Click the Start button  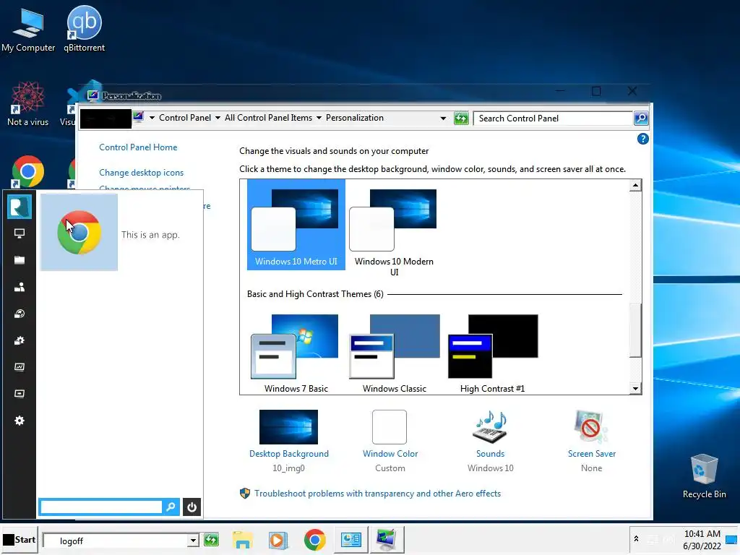20,540
